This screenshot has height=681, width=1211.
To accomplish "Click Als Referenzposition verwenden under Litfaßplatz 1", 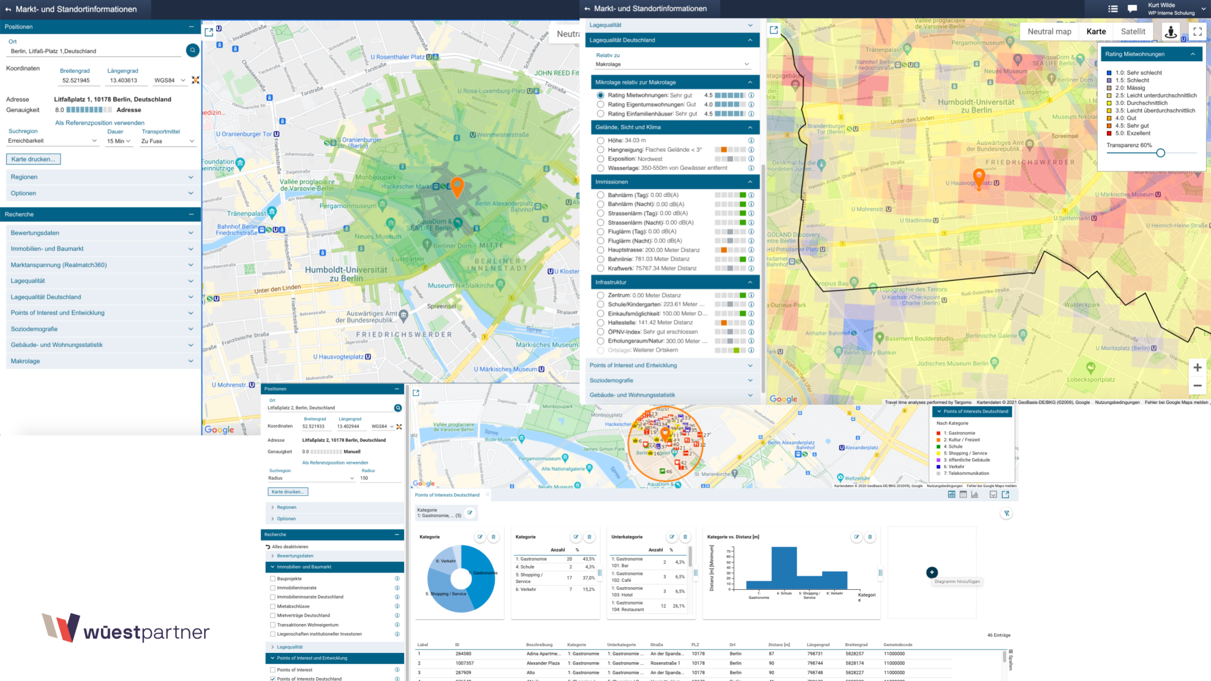I will pos(100,123).
